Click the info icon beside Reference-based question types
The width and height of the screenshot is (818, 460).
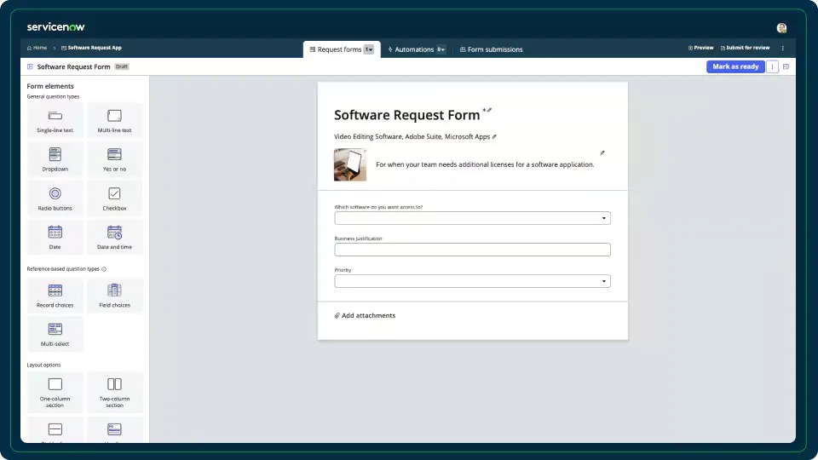point(104,269)
